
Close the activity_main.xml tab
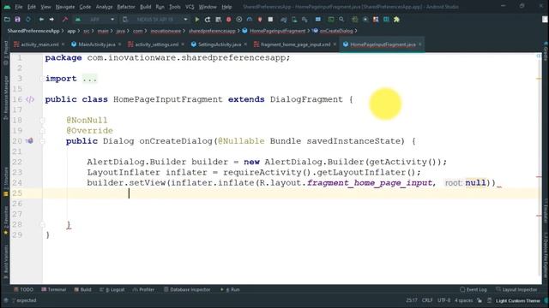coord(63,44)
